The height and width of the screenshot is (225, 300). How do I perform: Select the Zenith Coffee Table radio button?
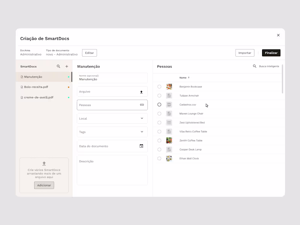coord(159,141)
